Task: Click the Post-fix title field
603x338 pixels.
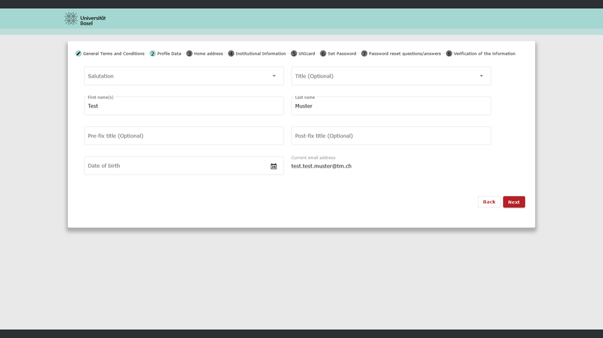Action: (391, 136)
